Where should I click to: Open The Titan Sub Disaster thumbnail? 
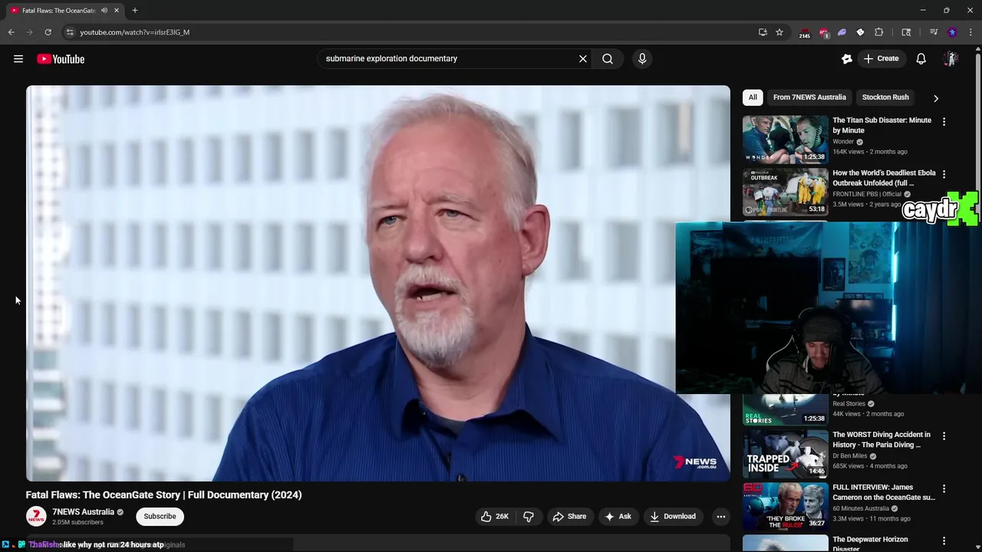(786, 140)
